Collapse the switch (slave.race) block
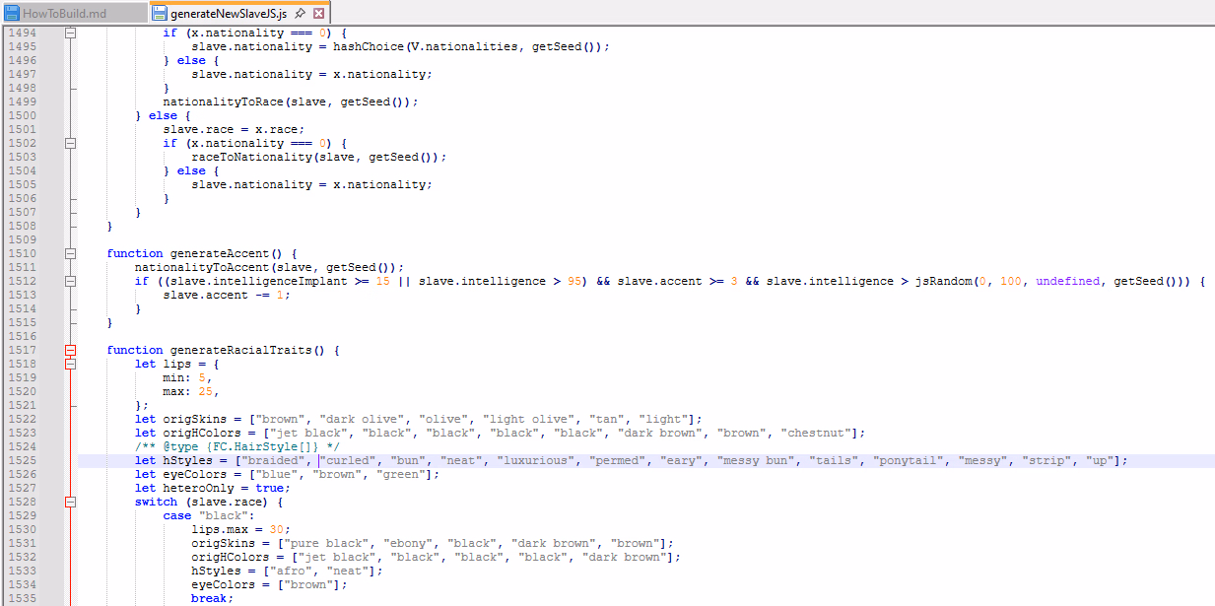The height and width of the screenshot is (606, 1215). pos(70,502)
